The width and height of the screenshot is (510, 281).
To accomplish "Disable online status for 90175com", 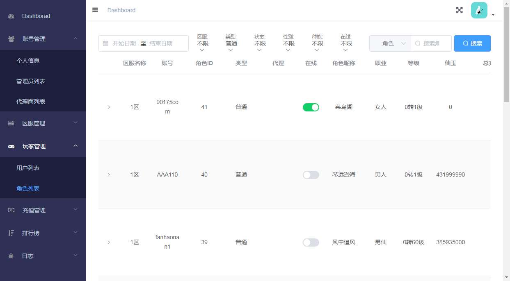I will click(x=311, y=107).
